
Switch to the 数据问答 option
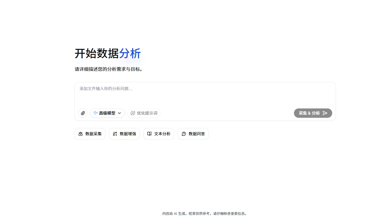click(193, 134)
